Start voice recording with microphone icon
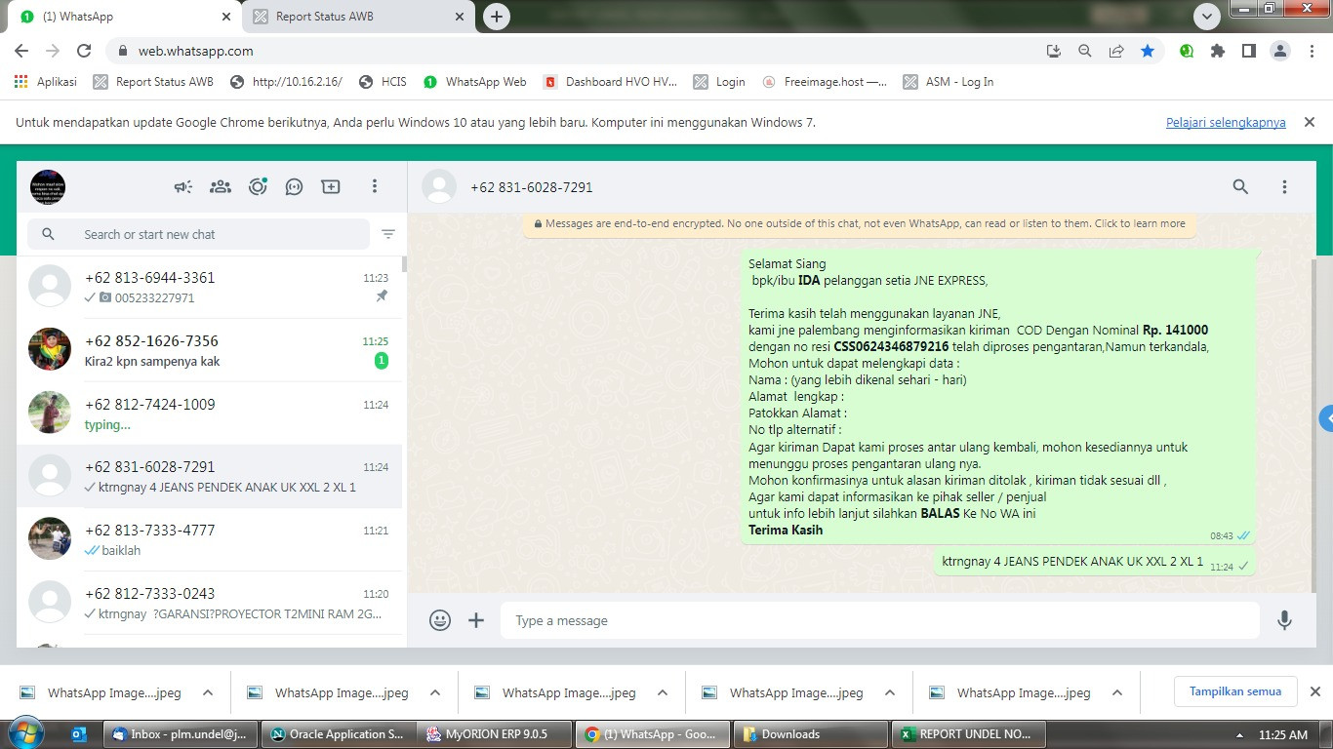Viewport: 1333px width, 749px height. coord(1285,620)
